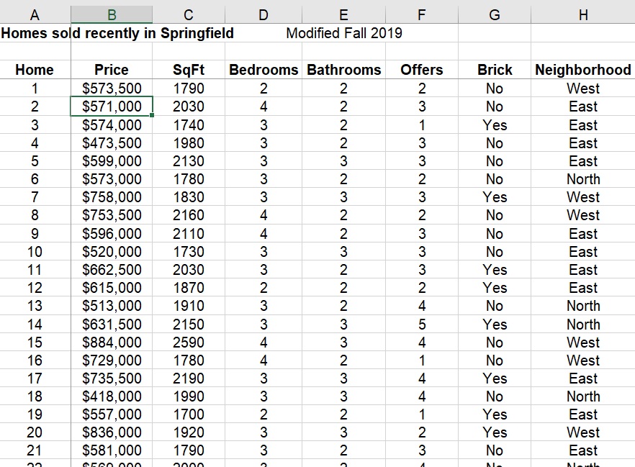The width and height of the screenshot is (635, 467).
Task: Click the price cell $599,000
Action: (112, 161)
